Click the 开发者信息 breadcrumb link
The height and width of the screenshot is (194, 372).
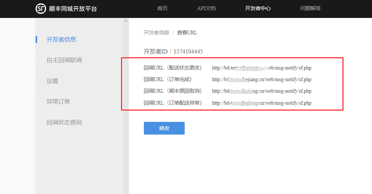[x=156, y=33]
